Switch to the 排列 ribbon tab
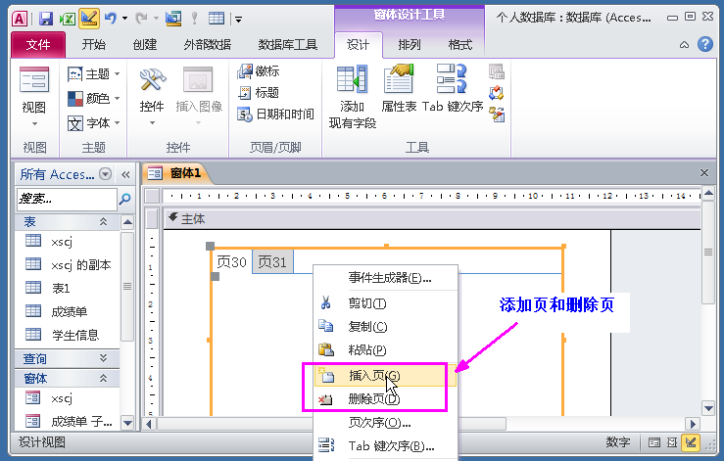The width and height of the screenshot is (724, 461). (x=410, y=45)
